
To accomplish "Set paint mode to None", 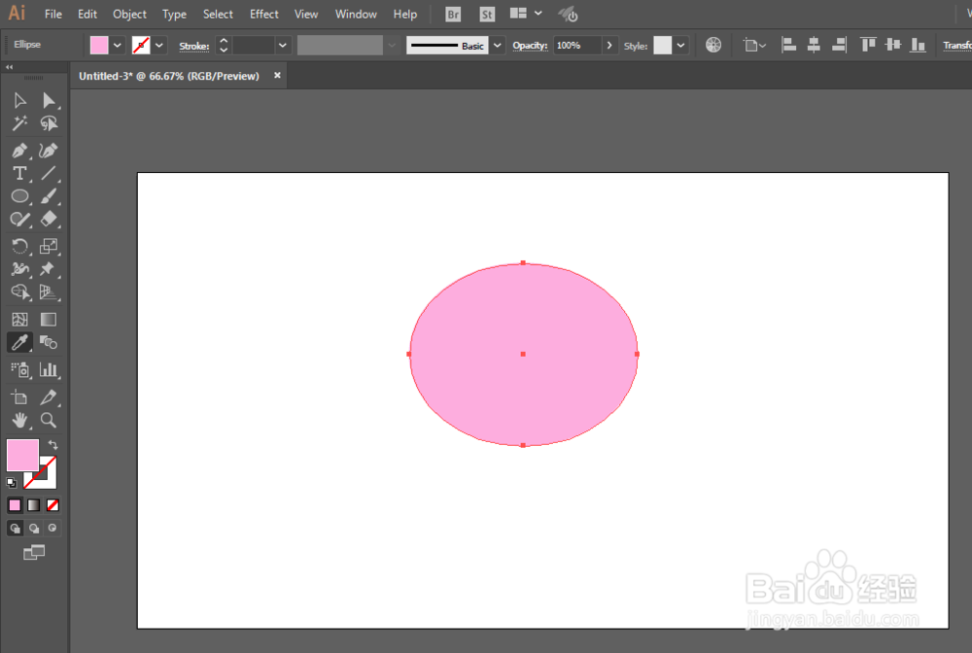I will pos(52,505).
